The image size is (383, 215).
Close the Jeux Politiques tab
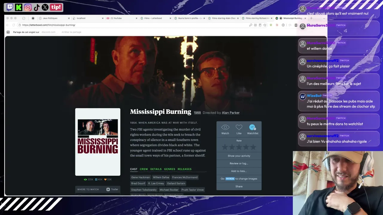tap(69, 18)
